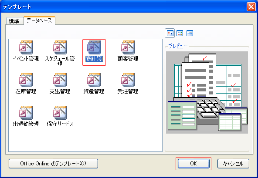
Task: Open the データベース tab
Action: pos(39,20)
